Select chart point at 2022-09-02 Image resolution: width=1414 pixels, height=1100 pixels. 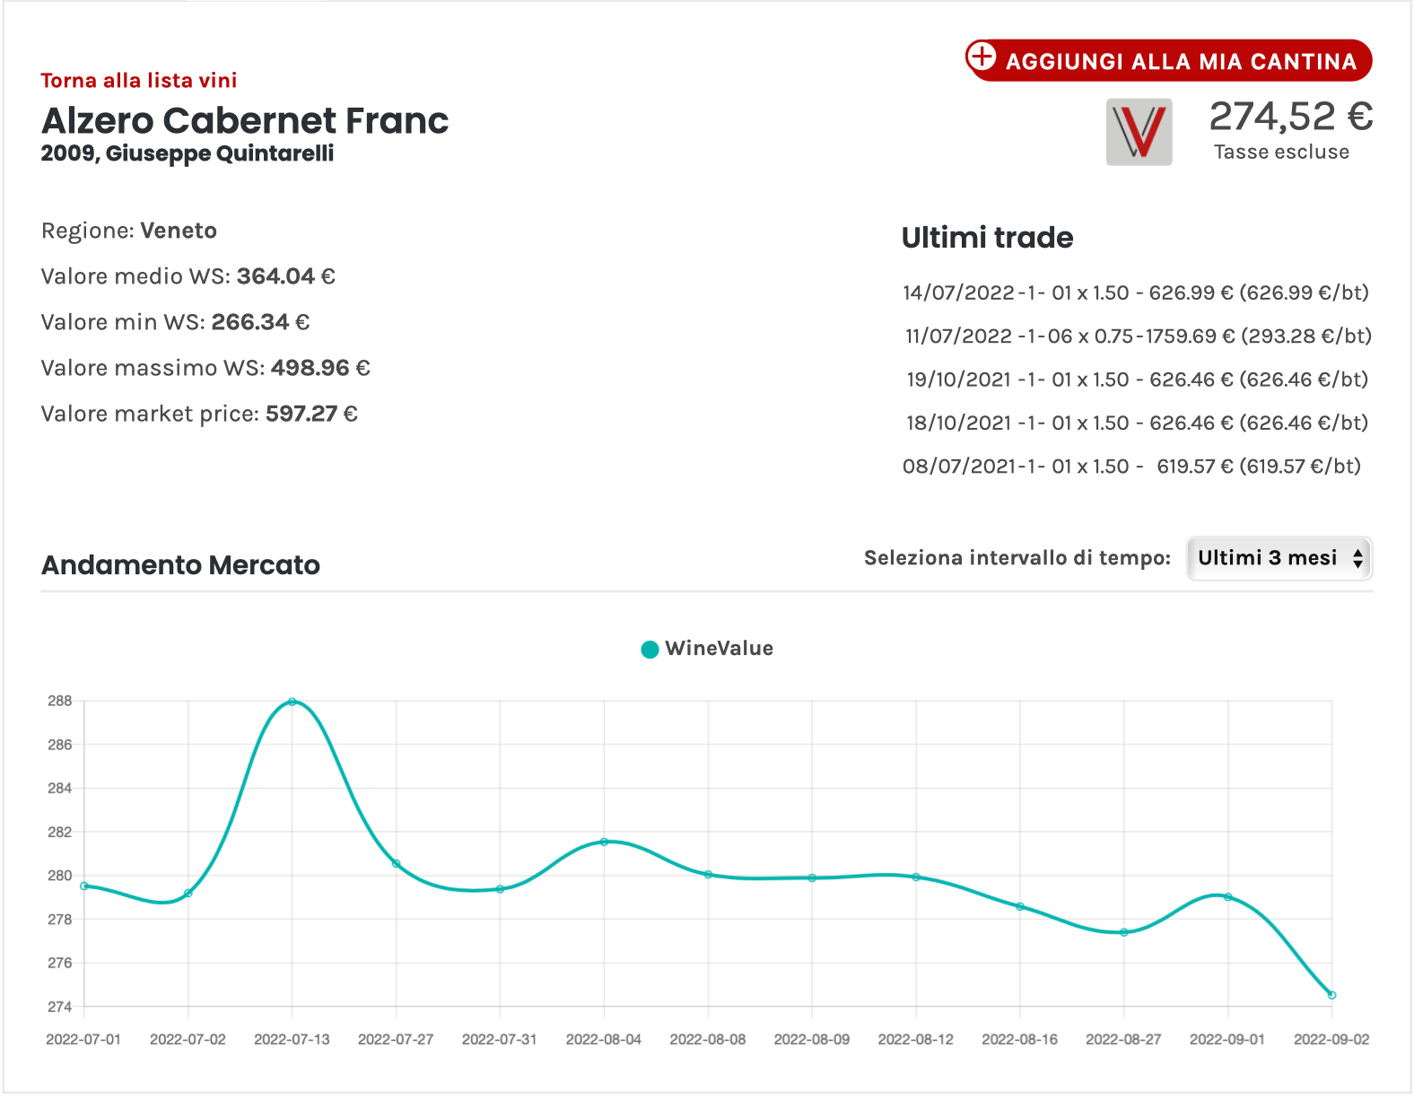[1331, 995]
